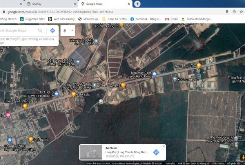
Task: Open the Getting Started bookmark
Action: click(x=8, y=19)
